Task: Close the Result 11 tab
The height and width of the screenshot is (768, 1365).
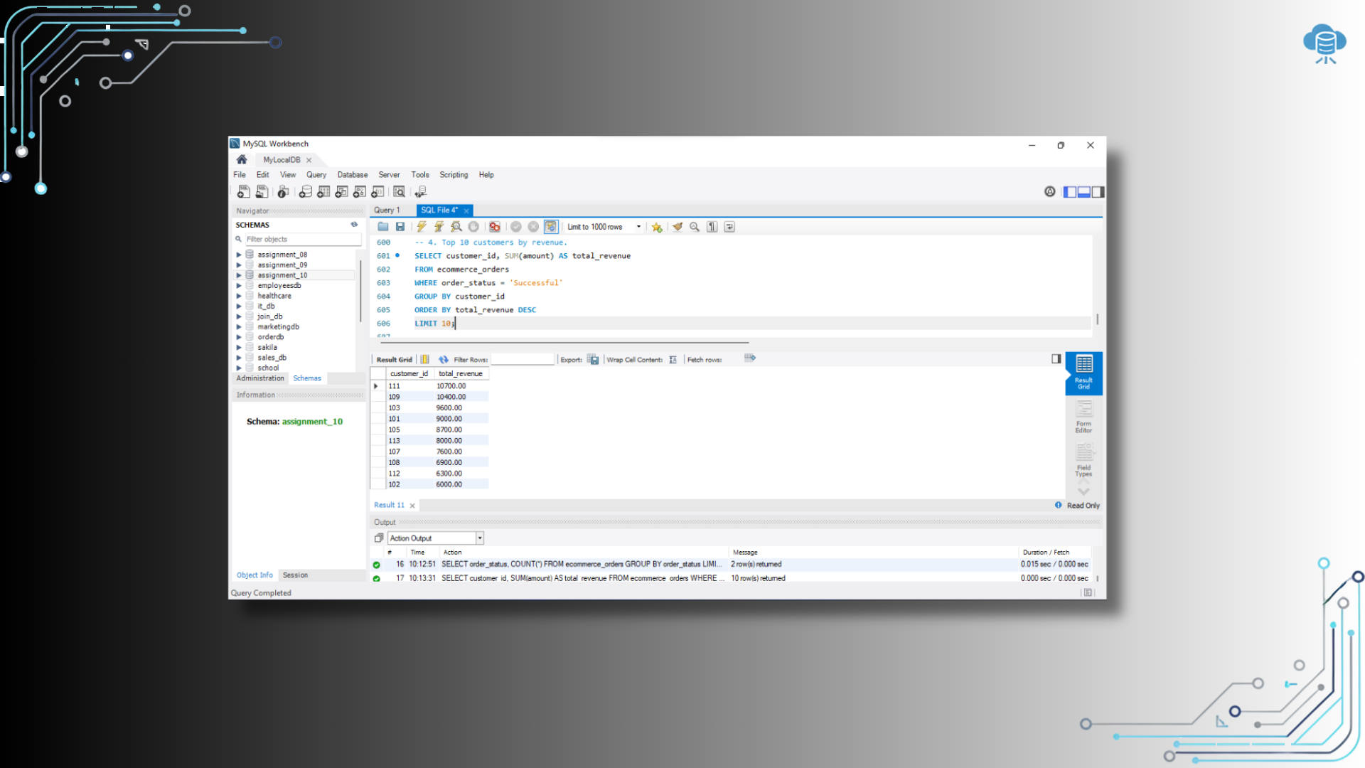Action: [412, 506]
